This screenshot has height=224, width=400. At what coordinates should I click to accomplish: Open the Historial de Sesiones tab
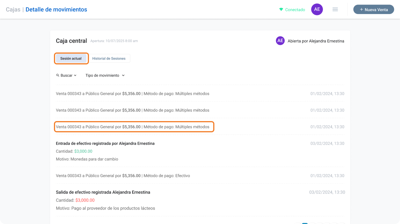point(109,58)
